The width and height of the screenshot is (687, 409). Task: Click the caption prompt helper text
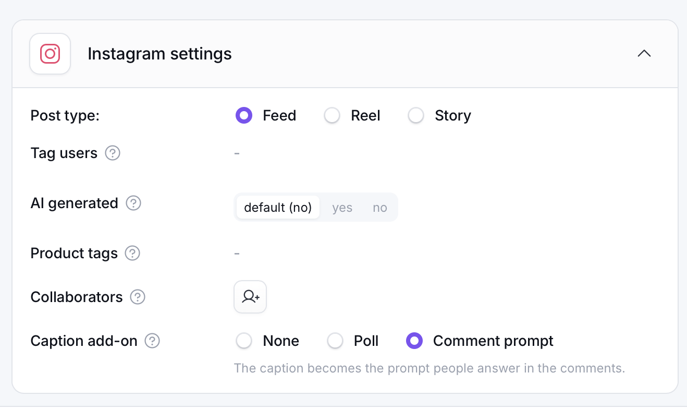pyautogui.click(x=430, y=368)
